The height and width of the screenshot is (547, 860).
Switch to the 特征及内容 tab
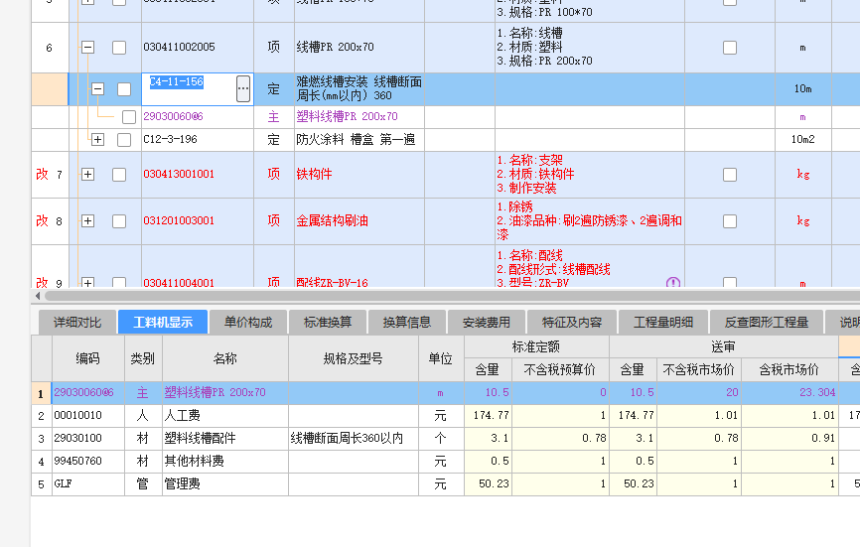tap(572, 323)
